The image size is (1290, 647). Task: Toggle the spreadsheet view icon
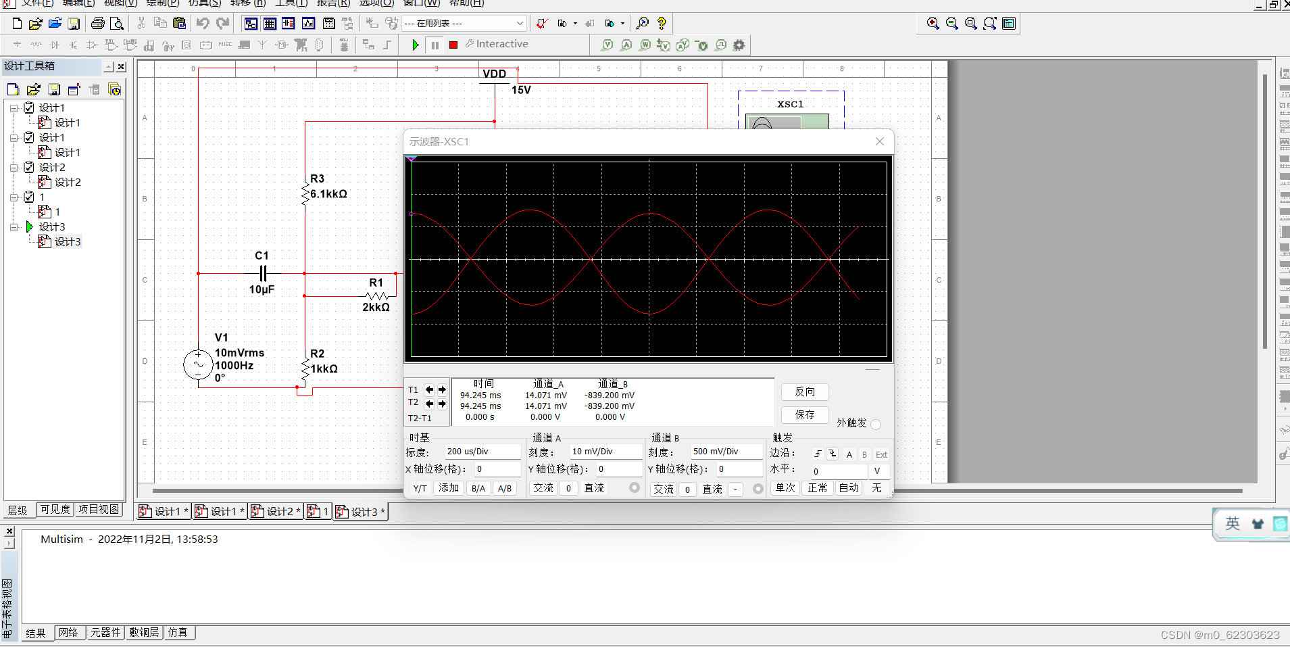point(270,24)
